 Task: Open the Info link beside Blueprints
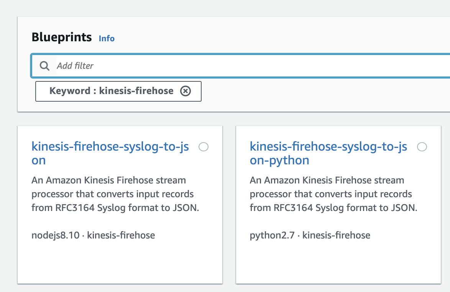107,38
